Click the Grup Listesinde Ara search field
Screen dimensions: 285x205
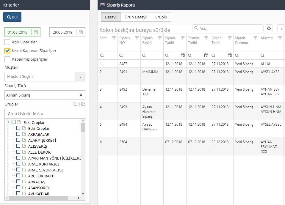pyautogui.click(x=45, y=113)
